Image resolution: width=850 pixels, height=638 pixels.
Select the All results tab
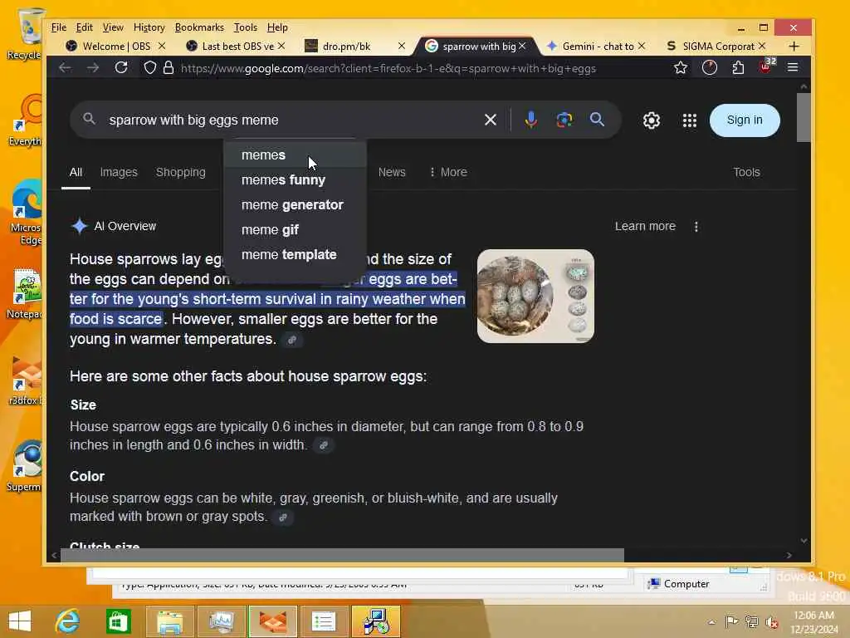(76, 173)
